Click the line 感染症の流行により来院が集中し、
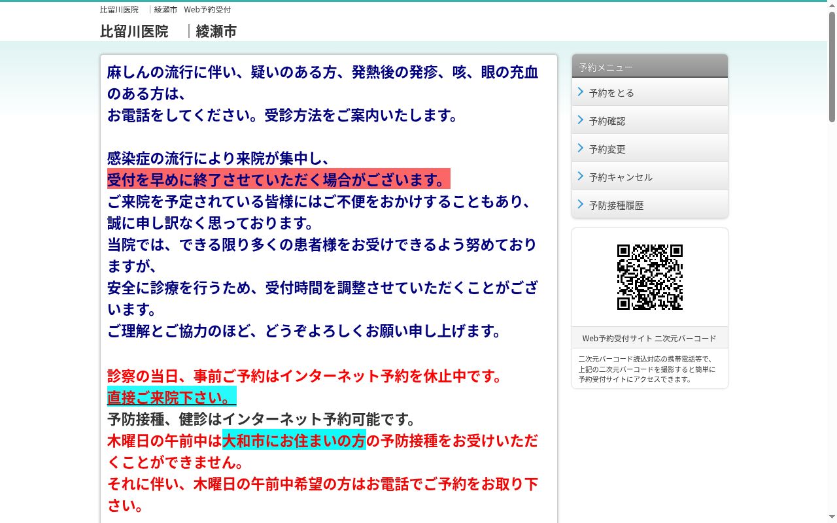The height and width of the screenshot is (523, 837). [218, 158]
